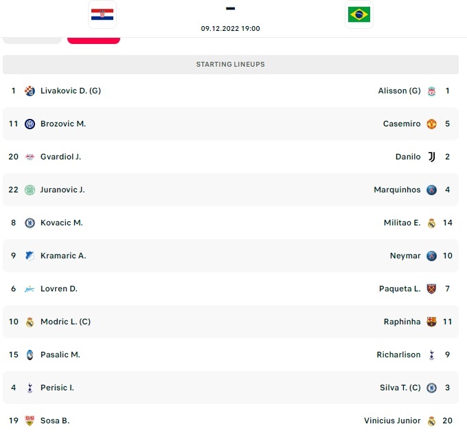Click the Inter Milan crest beside Brozovic

(x=30, y=124)
